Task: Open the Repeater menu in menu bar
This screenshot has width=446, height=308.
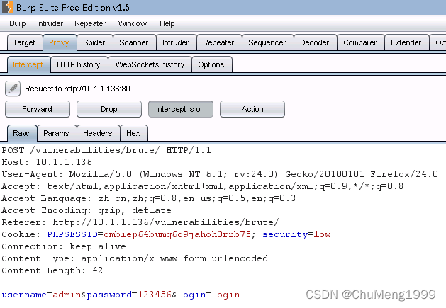Action: 90,23
